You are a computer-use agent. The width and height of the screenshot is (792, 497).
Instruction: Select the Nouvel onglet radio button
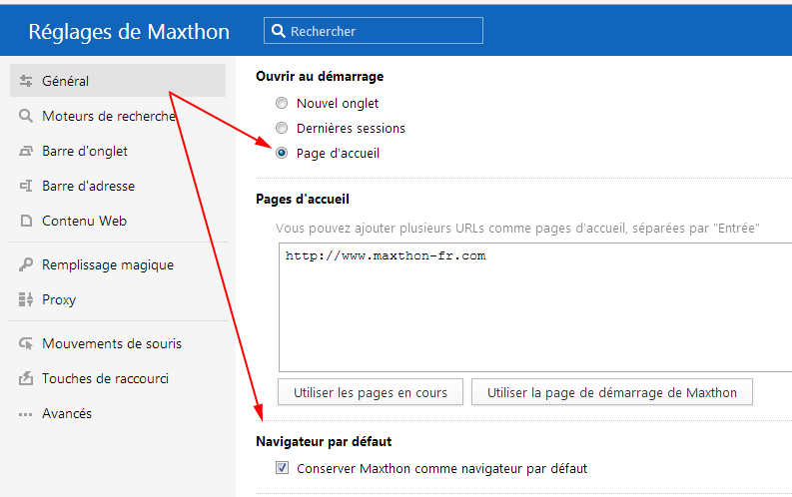click(282, 103)
